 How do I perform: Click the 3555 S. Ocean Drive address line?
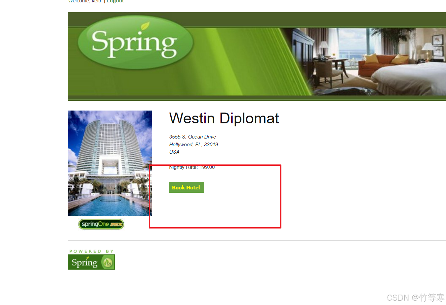193,137
